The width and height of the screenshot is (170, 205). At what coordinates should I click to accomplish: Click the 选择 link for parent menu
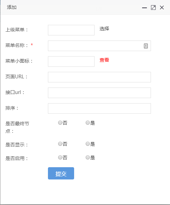[x=104, y=29]
